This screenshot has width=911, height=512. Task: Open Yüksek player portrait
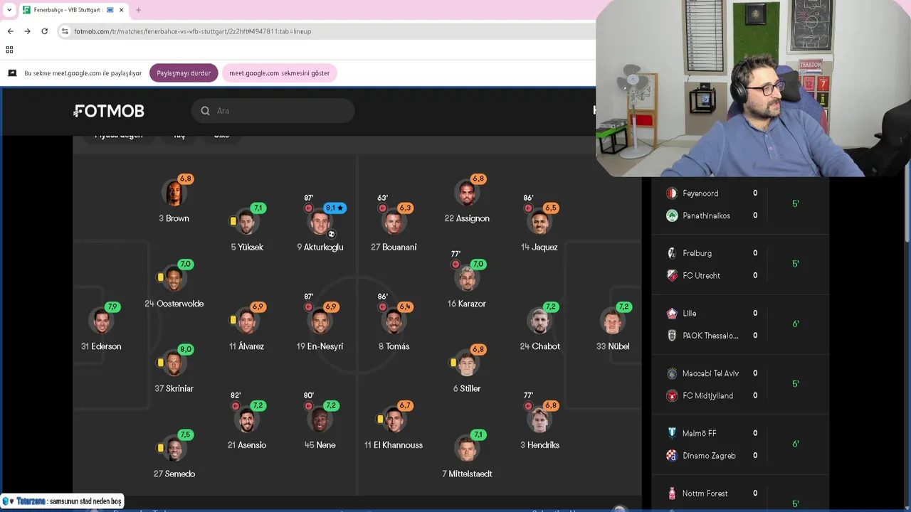click(246, 222)
